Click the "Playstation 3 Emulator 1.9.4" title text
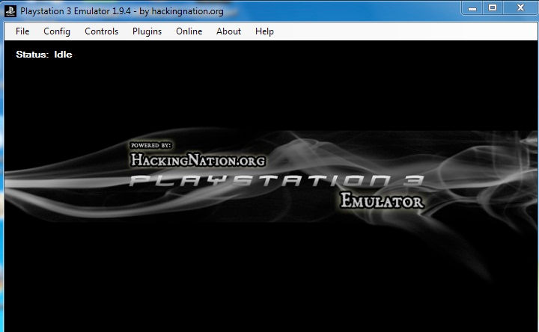 point(76,11)
